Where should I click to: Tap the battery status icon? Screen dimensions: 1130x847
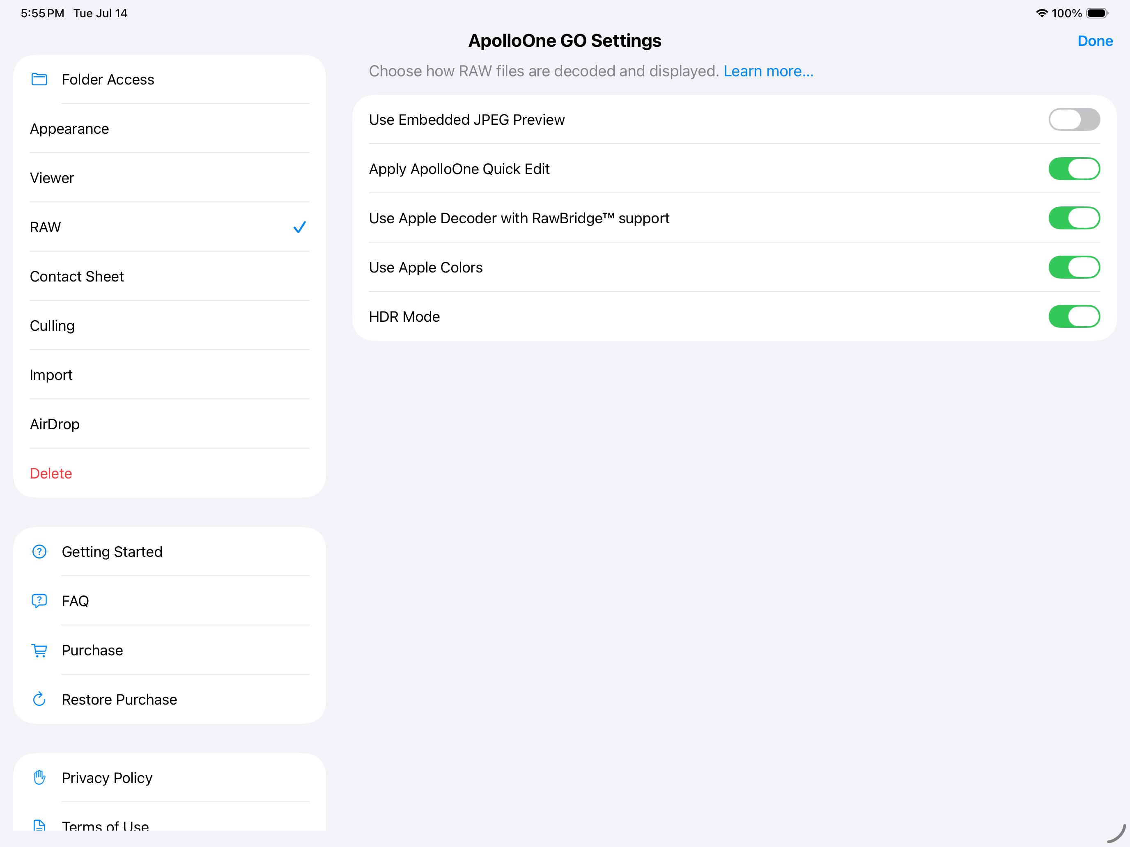pyautogui.click(x=1097, y=13)
